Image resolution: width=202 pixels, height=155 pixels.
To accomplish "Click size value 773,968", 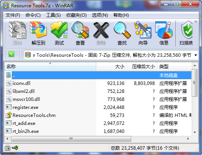I will pos(116,99).
